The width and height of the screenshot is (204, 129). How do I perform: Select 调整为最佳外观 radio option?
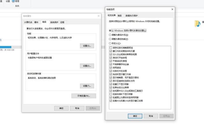pos(110,35)
